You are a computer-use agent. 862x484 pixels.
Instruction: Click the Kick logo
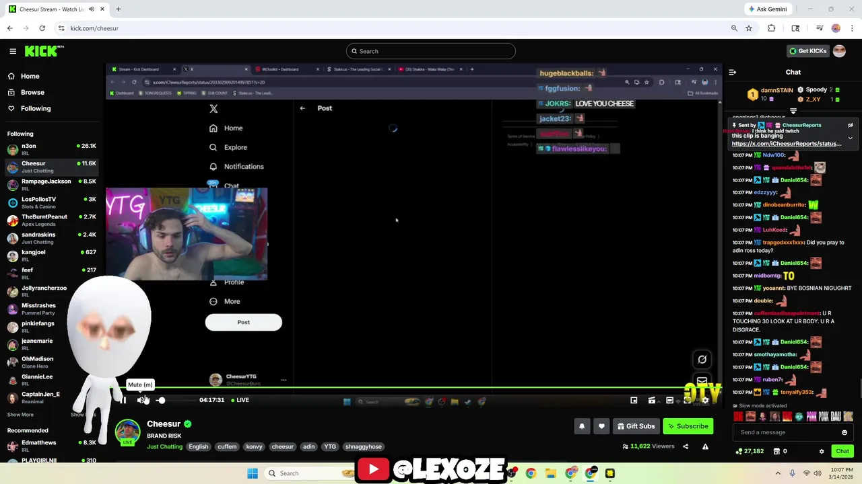coord(44,51)
